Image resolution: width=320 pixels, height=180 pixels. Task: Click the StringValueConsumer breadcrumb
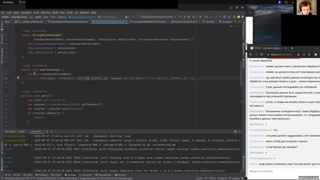(82, 17)
